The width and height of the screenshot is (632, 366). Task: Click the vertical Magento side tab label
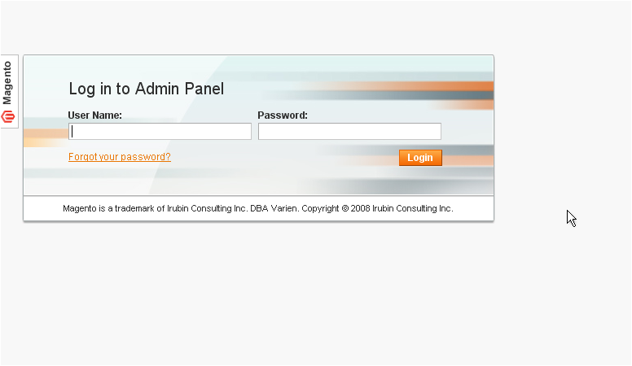[x=8, y=84]
